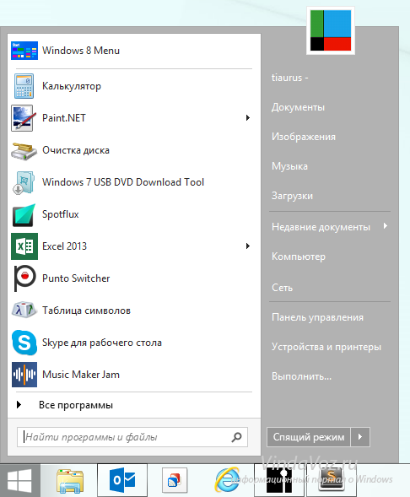This screenshot has height=497, width=410.
Task: Click the Спящий режим button
Action: [x=309, y=437]
